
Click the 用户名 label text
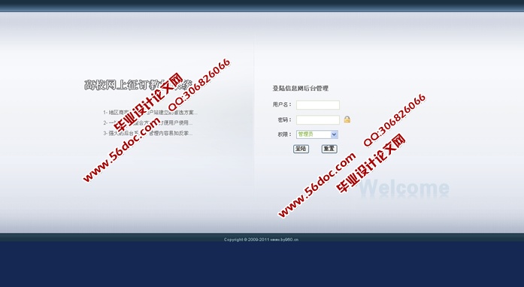click(282, 104)
